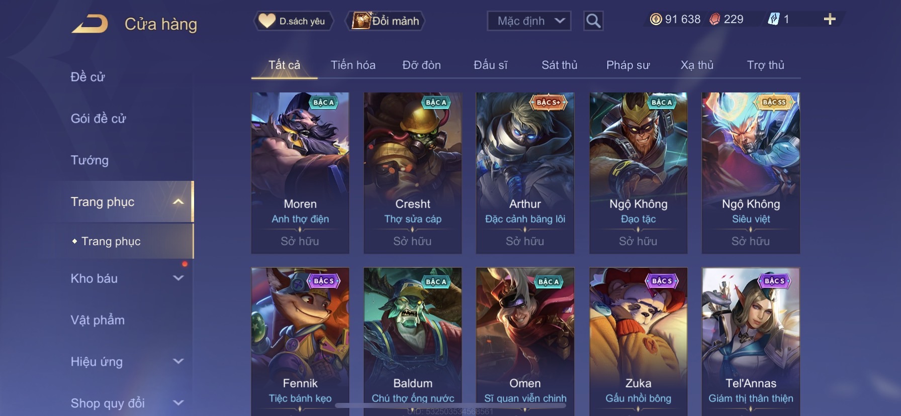Open the Đề cử sidebar menu
901x416 pixels.
87,77
